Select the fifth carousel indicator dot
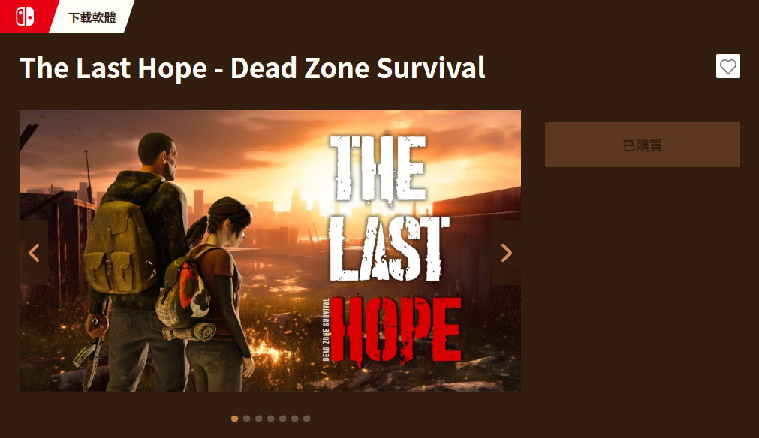 [x=283, y=418]
